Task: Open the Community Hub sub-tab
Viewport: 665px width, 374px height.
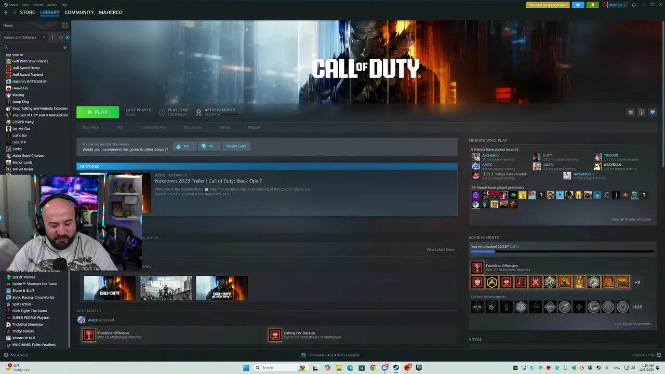Action: click(153, 127)
